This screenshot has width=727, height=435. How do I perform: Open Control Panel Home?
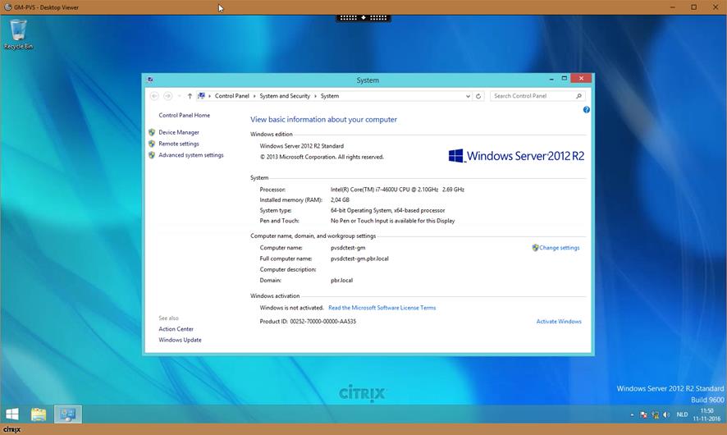click(184, 115)
